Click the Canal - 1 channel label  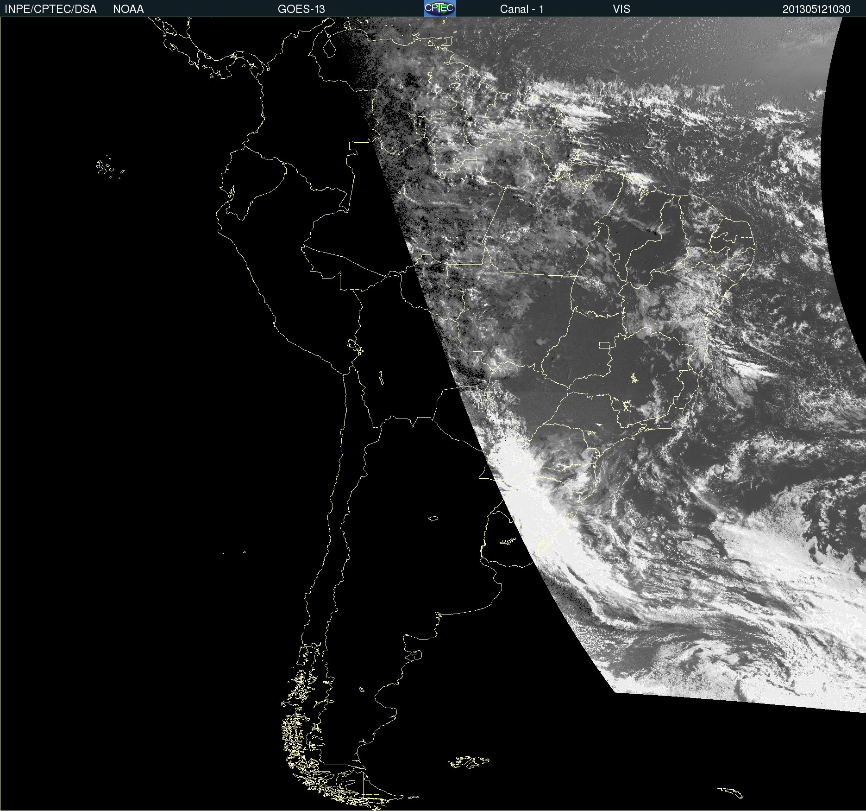pos(521,9)
